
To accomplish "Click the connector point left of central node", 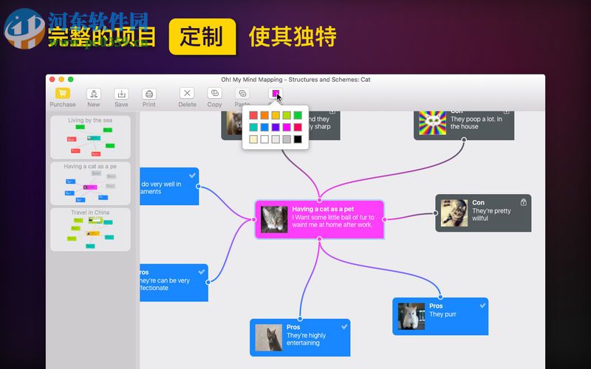I will click(254, 219).
